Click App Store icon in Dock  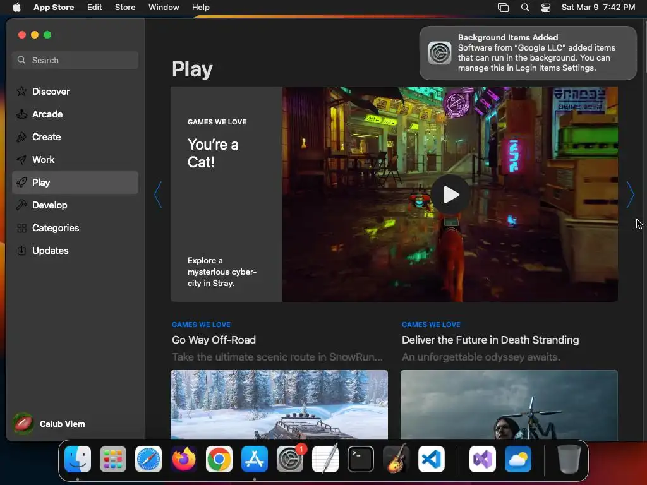pos(255,459)
